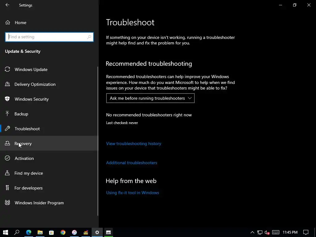316x237 pixels.
Task: Go back using the Settings back arrow
Action: (7, 5)
